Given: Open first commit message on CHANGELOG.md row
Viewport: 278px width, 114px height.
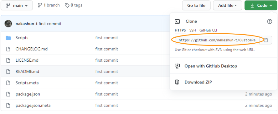Looking at the screenshot, I should pos(106,49).
